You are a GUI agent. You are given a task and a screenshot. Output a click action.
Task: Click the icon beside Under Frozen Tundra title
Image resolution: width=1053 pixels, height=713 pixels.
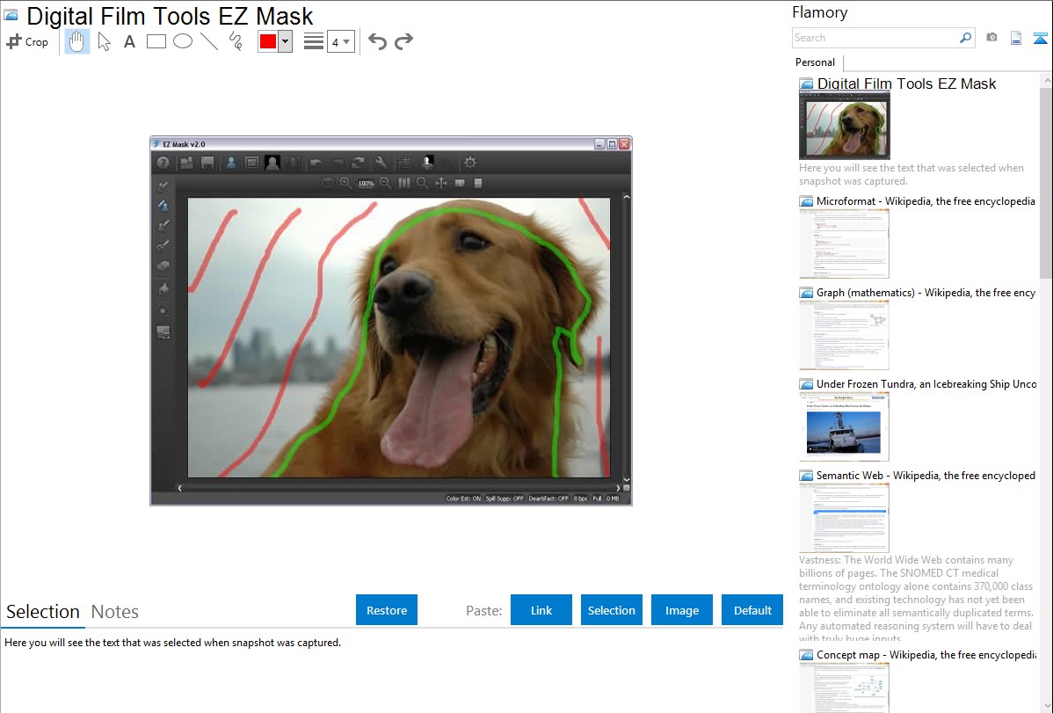[x=807, y=384]
